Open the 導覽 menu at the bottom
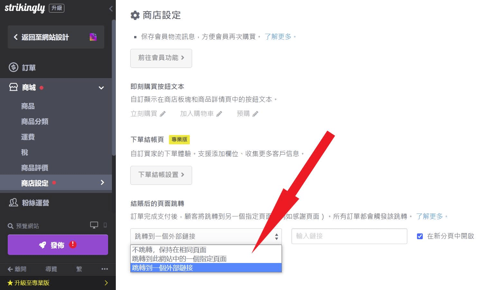481x290 pixels. point(51,269)
